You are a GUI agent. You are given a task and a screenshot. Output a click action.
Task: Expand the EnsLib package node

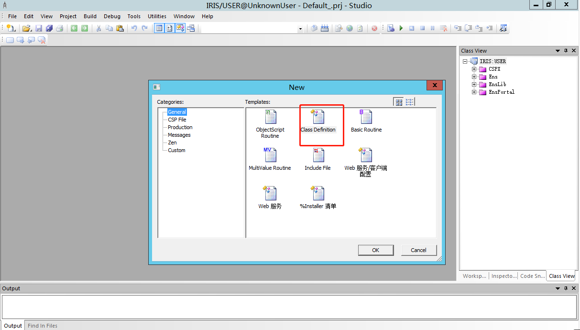tap(474, 84)
